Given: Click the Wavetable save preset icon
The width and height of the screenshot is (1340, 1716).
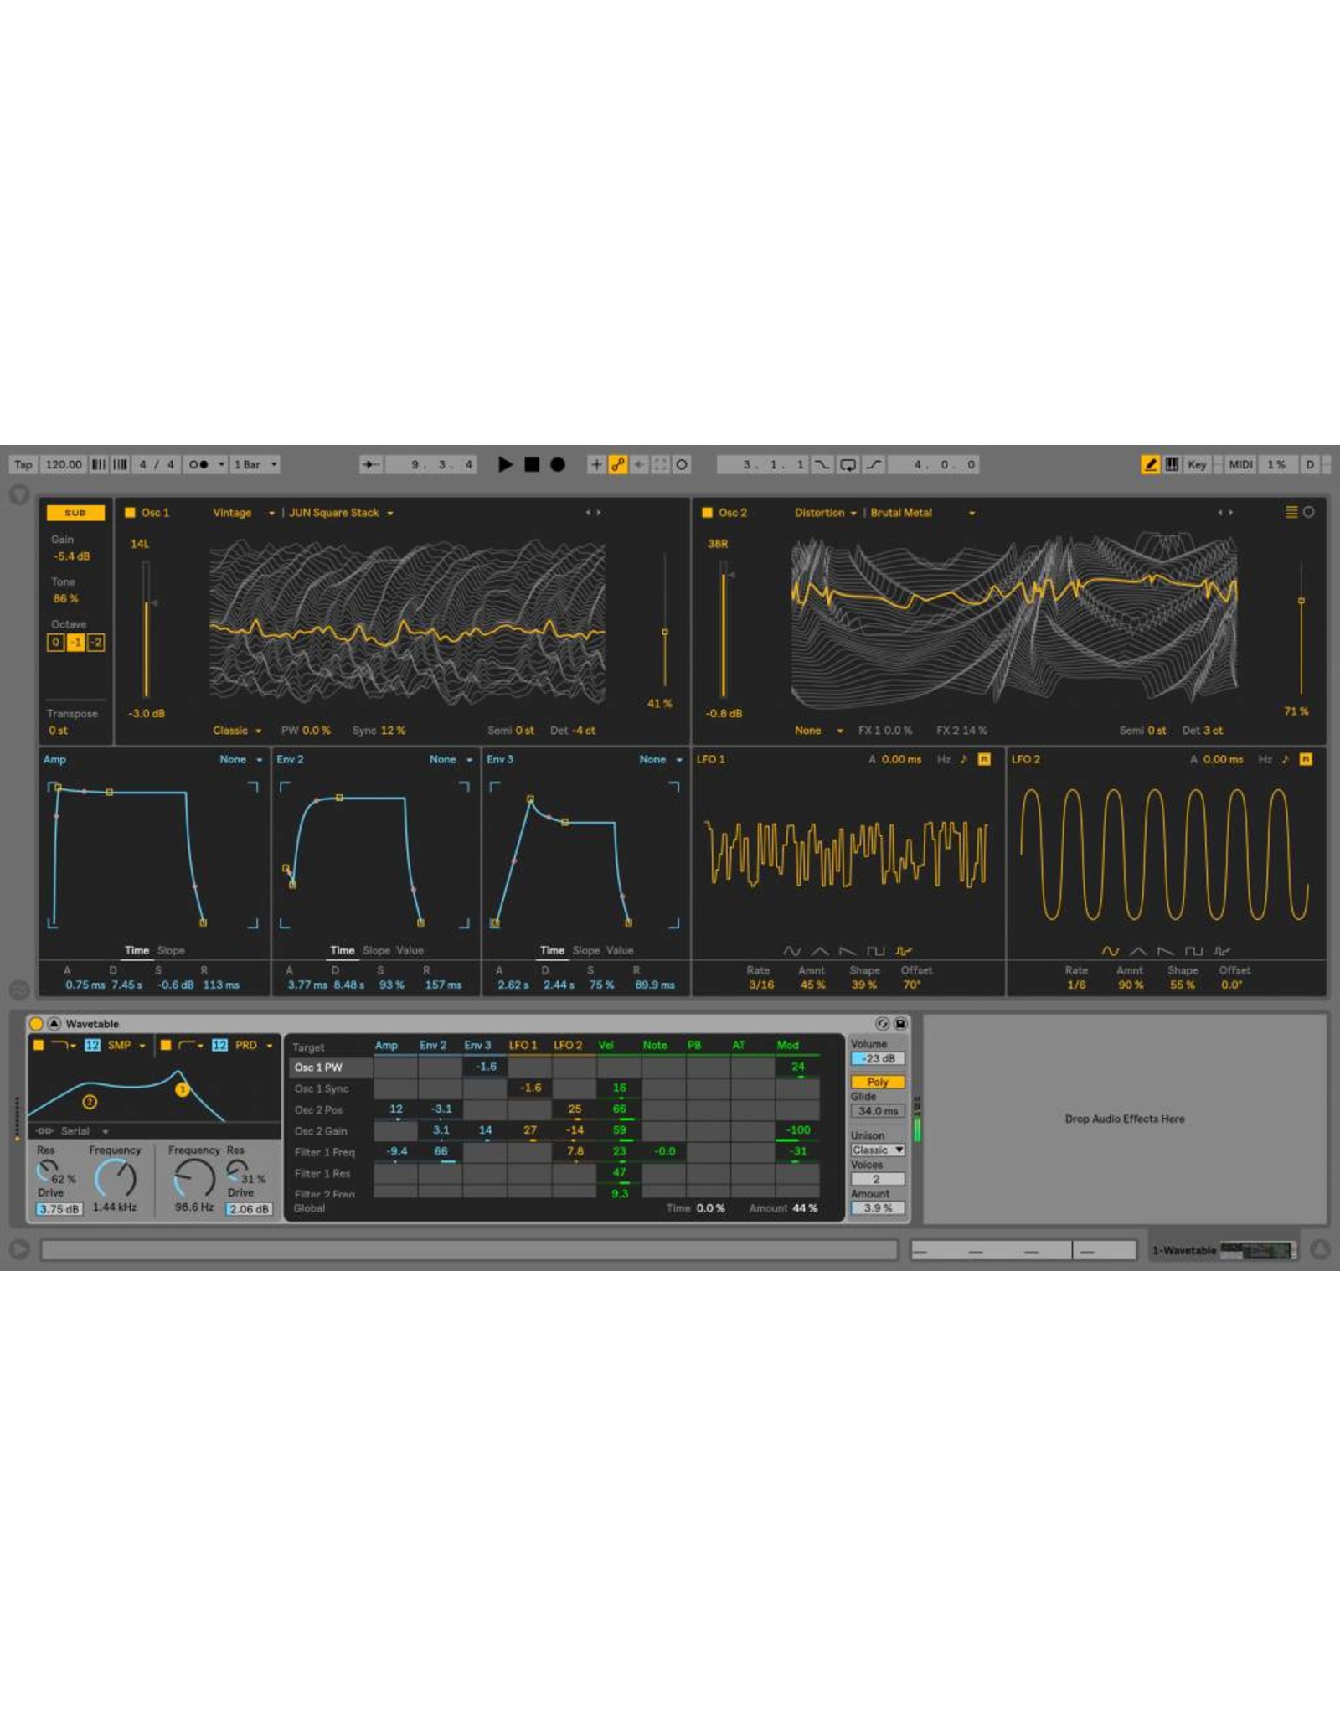Looking at the screenshot, I should tap(900, 1023).
